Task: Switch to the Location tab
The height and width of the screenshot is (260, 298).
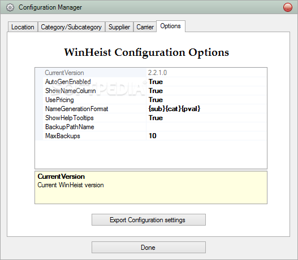Action: click(x=23, y=27)
